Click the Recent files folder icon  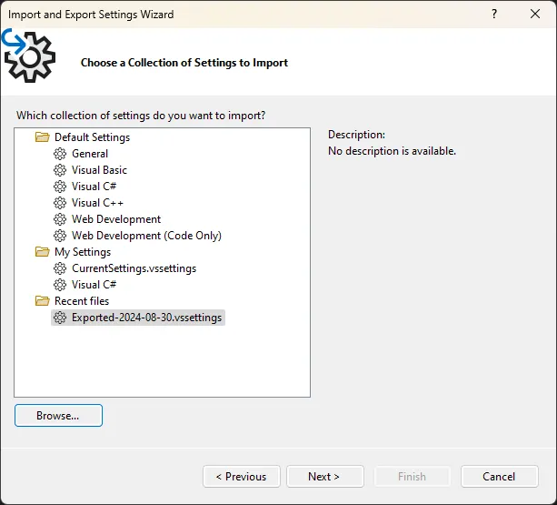[x=43, y=301]
